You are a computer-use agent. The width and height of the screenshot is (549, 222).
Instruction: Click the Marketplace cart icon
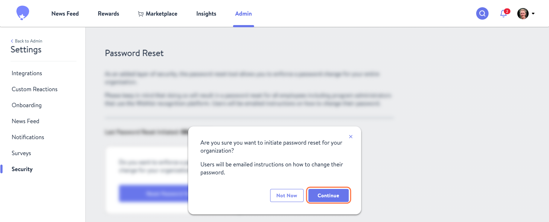141,14
